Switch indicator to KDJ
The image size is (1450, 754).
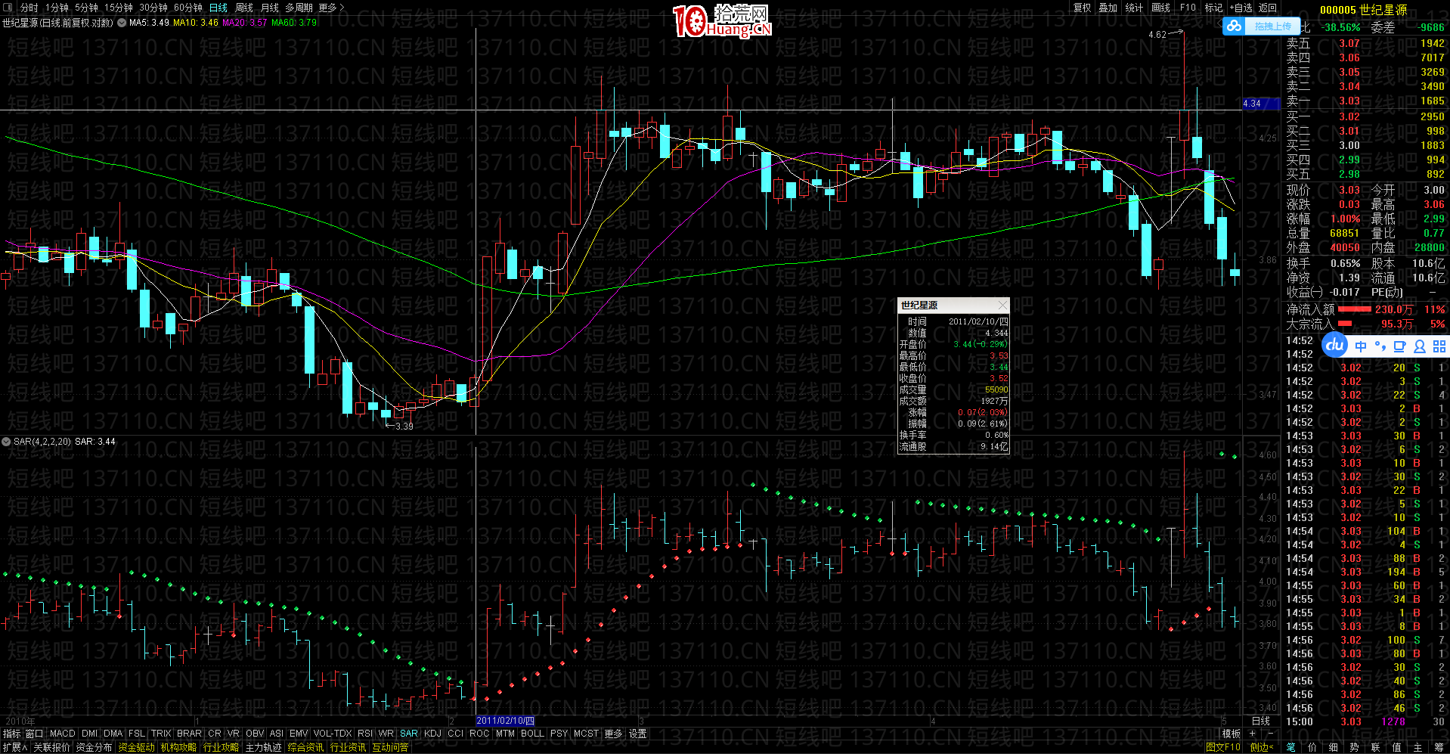[x=433, y=734]
